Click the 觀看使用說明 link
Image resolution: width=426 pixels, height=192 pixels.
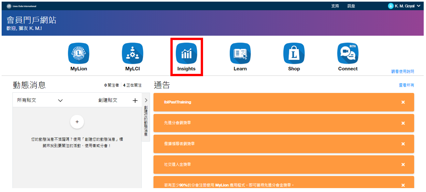[402, 72]
